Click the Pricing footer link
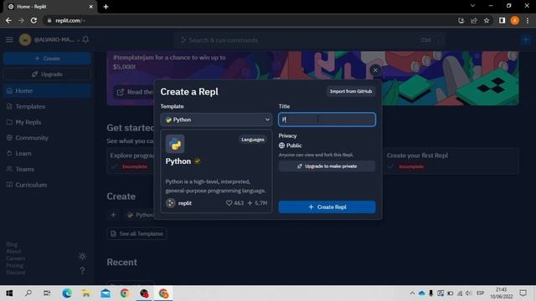The image size is (536, 301). pos(14,265)
